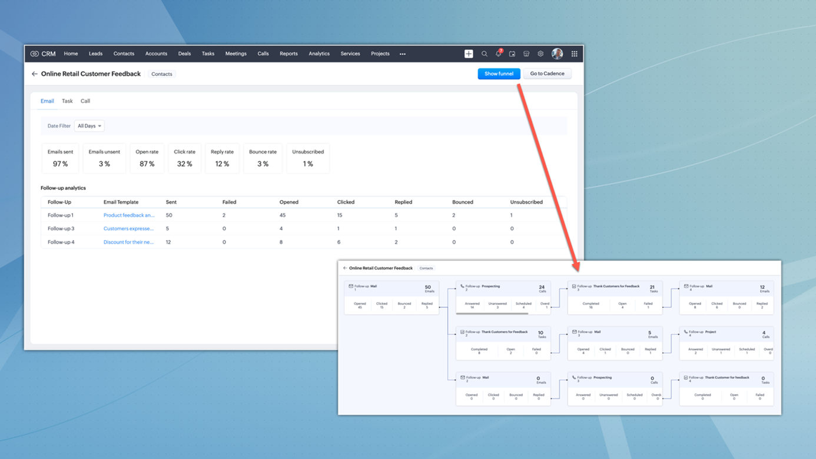816x459 pixels.
Task: Open the notifications bell
Action: point(499,54)
